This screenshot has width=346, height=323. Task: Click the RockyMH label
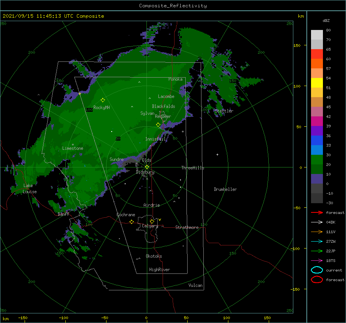(101, 108)
